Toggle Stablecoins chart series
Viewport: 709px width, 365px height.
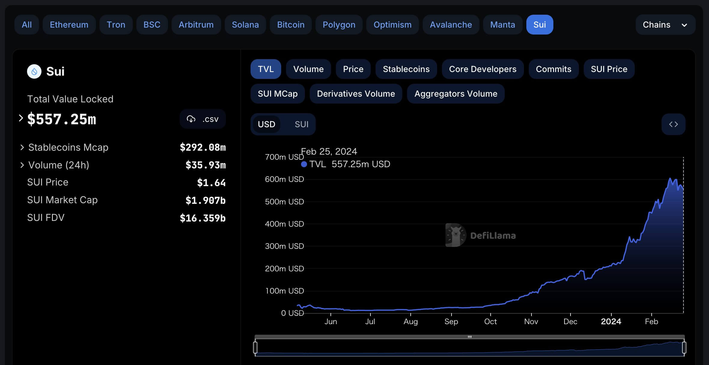click(406, 69)
